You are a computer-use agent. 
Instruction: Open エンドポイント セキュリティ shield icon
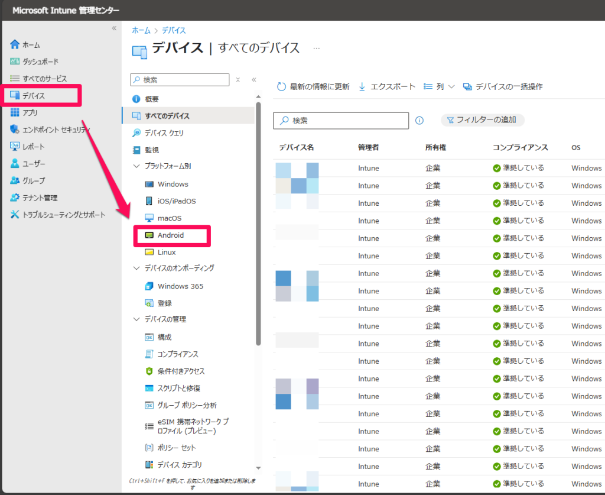[x=15, y=130]
